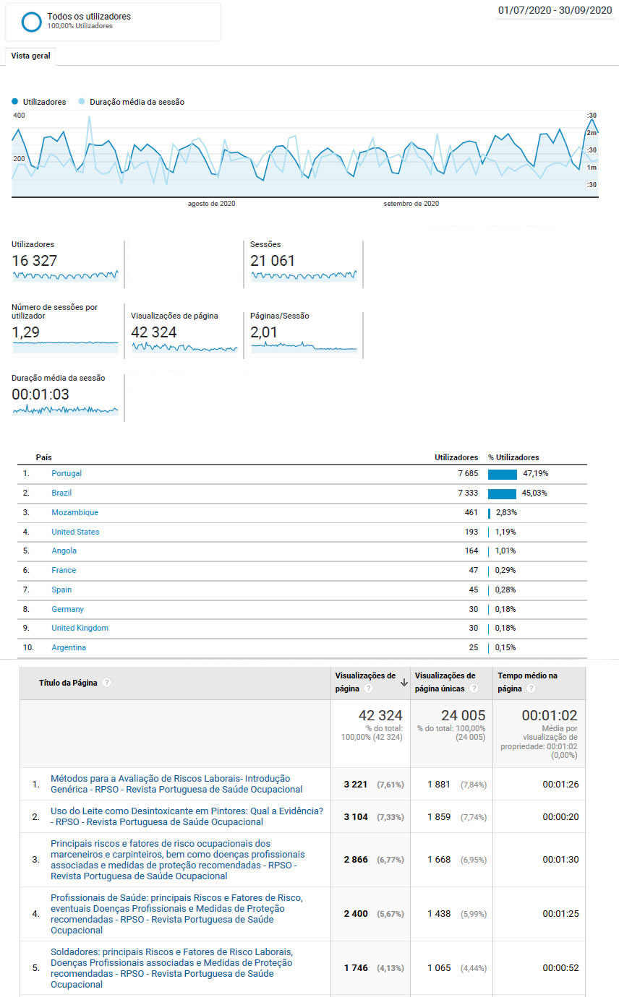Screen dimensions: 619x997
Task: Click the help icon next to Título da Página
Action: pos(106,683)
